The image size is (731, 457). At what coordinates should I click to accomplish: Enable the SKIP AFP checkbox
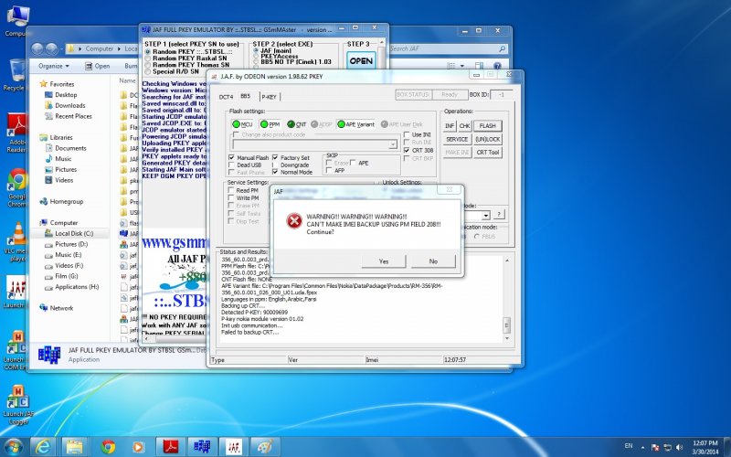pyautogui.click(x=329, y=171)
